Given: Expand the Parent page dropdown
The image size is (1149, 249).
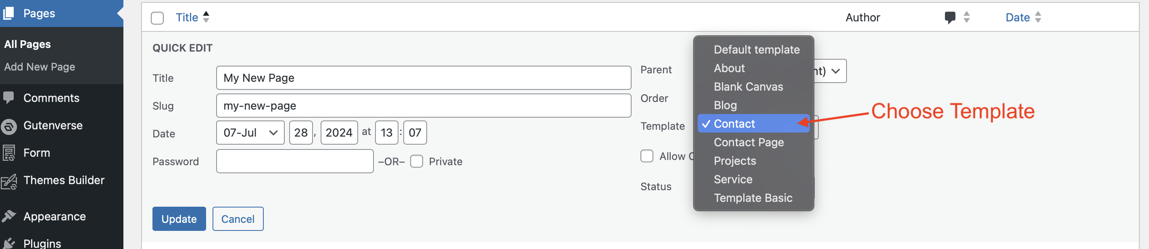Looking at the screenshot, I should tap(830, 71).
